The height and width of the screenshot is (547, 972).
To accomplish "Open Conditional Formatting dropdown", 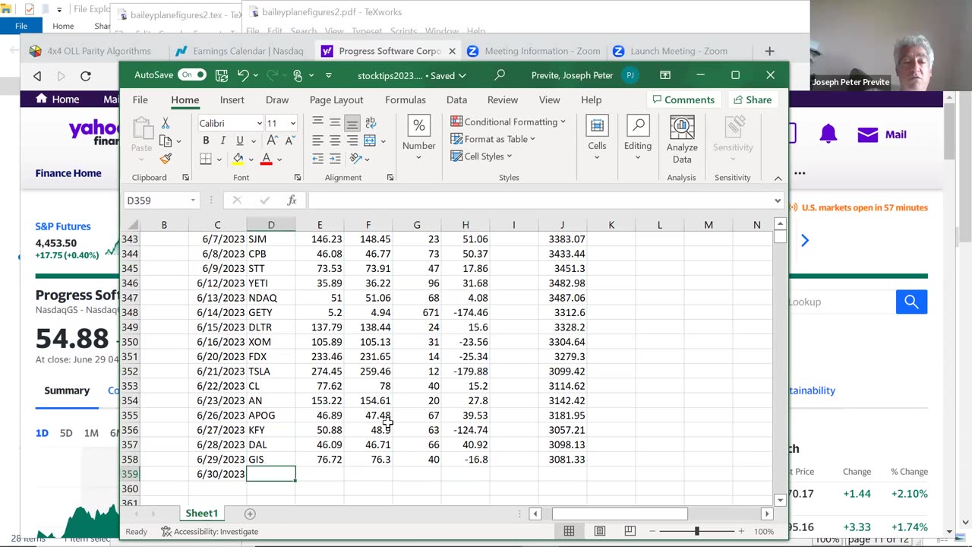I will 508,122.
